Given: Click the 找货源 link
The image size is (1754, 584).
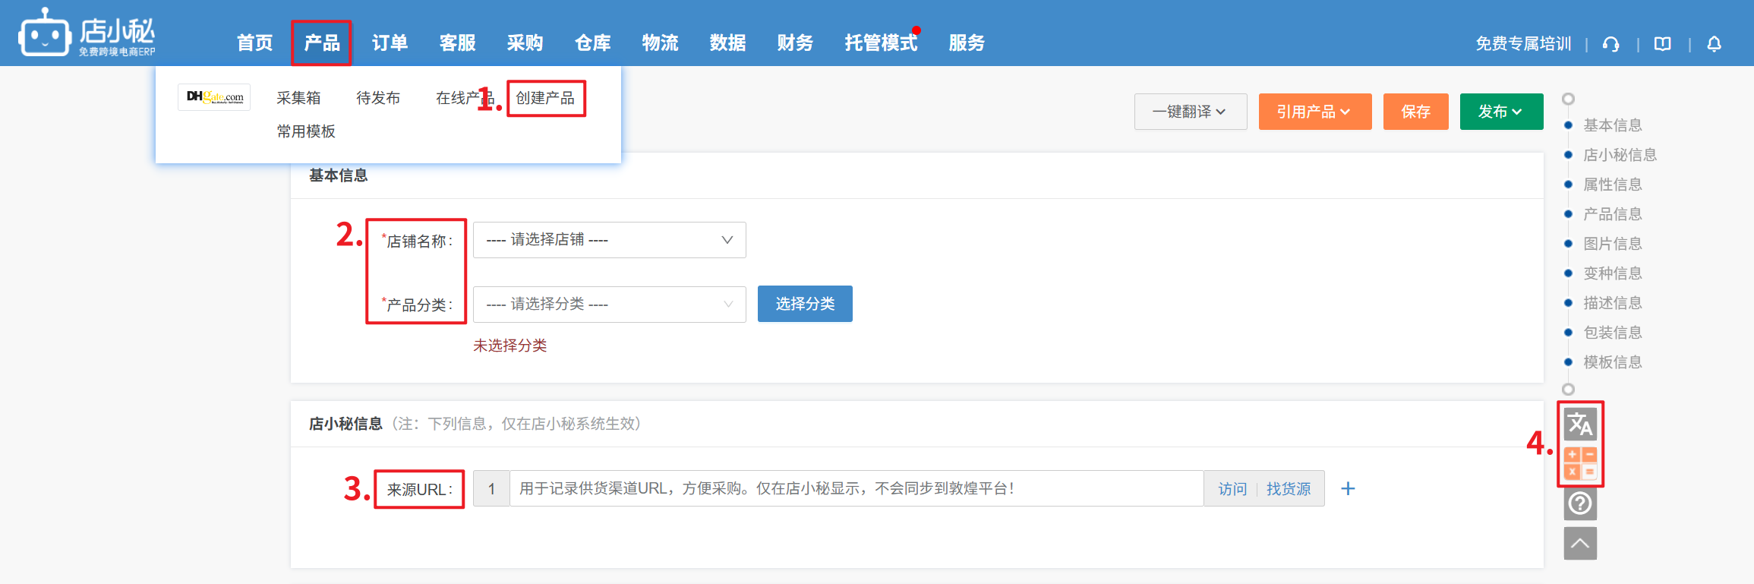Looking at the screenshot, I should pos(1289,489).
